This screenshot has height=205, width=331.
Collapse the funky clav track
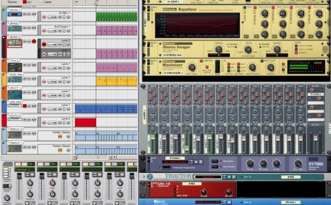(x=4, y=75)
